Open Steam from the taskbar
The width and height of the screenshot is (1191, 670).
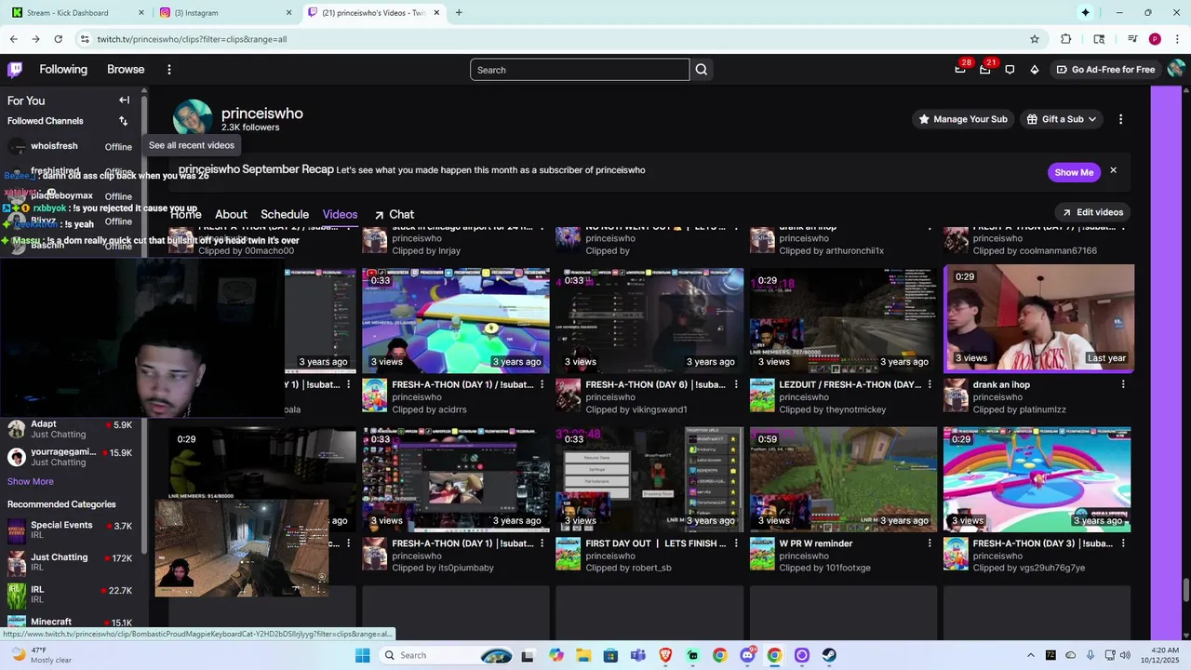click(x=829, y=655)
